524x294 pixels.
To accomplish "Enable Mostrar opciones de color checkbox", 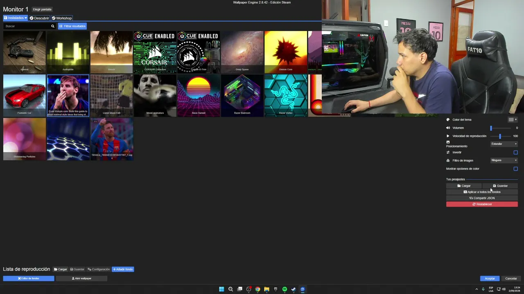I will click(x=515, y=169).
